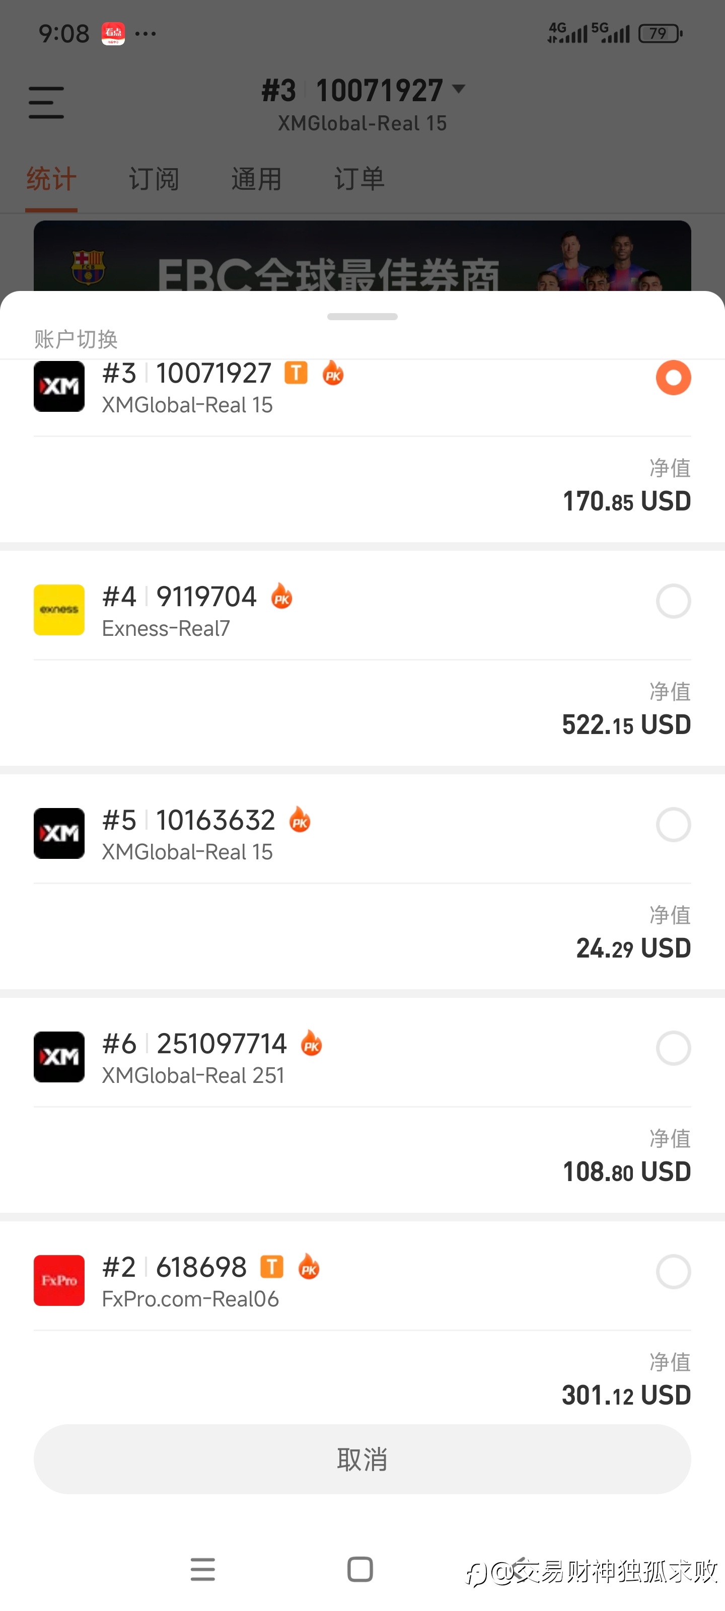The image size is (725, 1611).
Task: Switch to the 订单 tab
Action: click(x=359, y=180)
